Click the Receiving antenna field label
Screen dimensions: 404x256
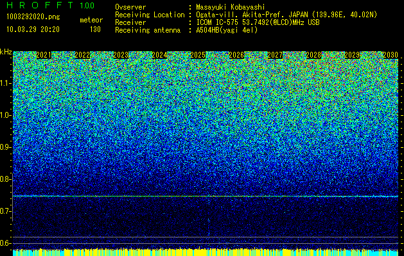pyautogui.click(x=148, y=30)
